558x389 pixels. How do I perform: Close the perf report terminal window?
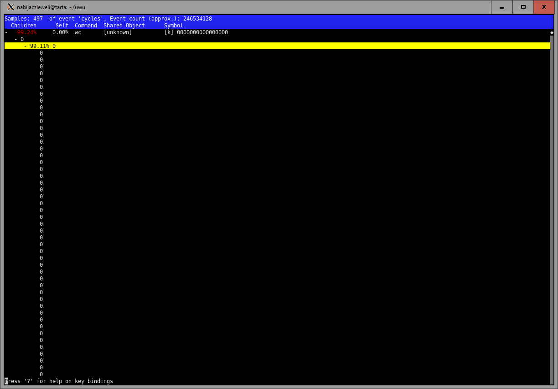(x=544, y=7)
